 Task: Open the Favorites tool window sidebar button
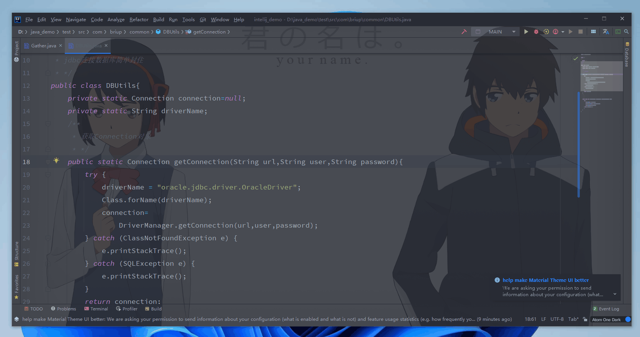tap(17, 287)
